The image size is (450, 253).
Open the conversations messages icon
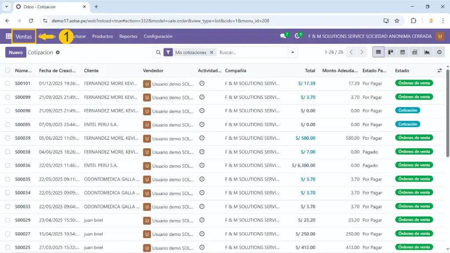pos(283,36)
